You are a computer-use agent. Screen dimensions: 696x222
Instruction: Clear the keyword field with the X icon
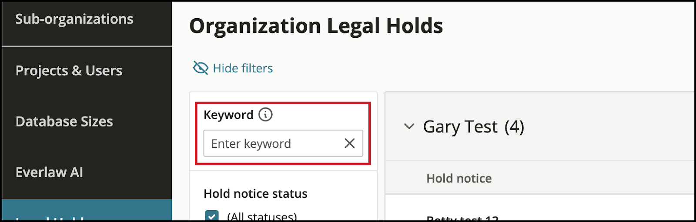(350, 143)
